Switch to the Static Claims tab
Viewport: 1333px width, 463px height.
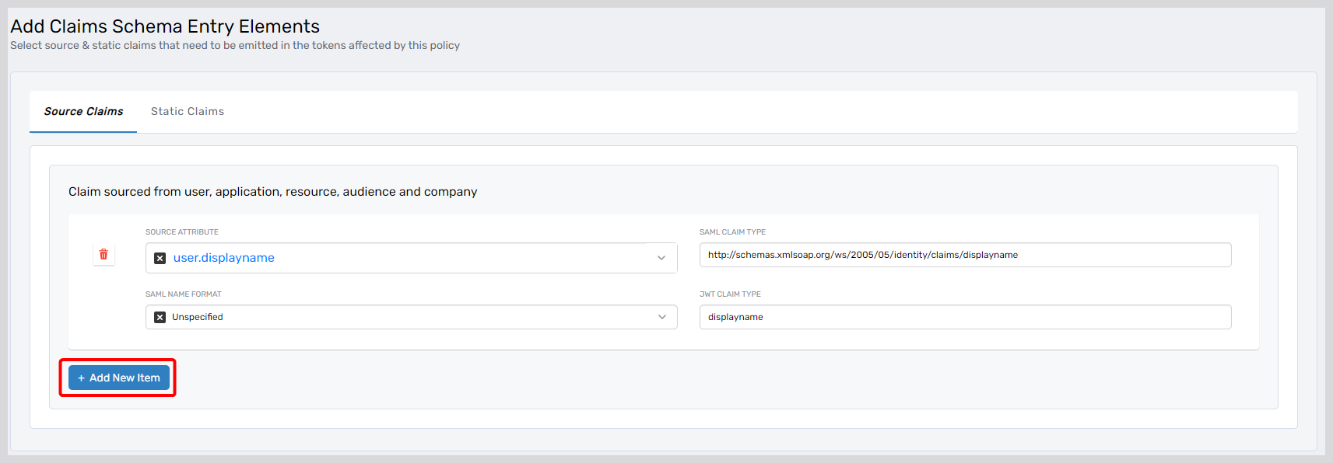click(x=188, y=112)
